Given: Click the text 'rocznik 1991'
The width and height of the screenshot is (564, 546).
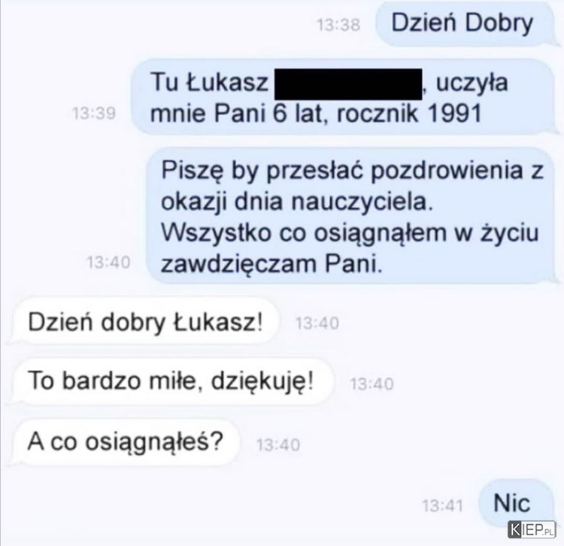Looking at the screenshot, I should pos(409,114).
